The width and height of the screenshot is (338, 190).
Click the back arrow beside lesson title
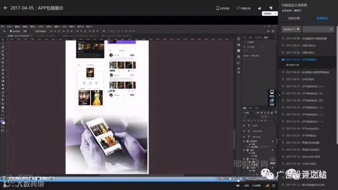click(x=5, y=8)
